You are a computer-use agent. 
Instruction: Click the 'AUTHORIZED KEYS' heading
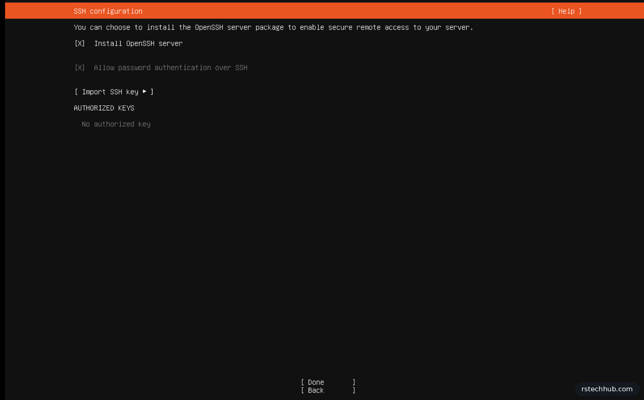pos(104,108)
